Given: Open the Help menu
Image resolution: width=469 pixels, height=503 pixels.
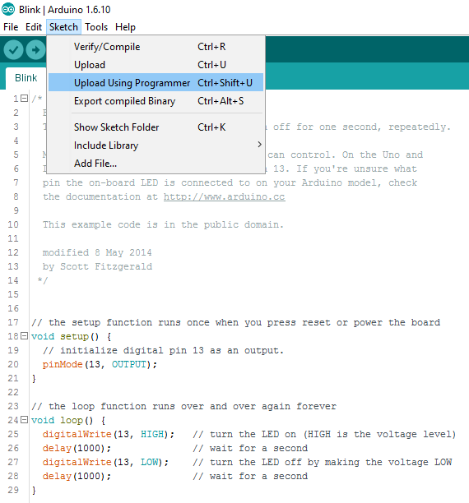Looking at the screenshot, I should (125, 27).
